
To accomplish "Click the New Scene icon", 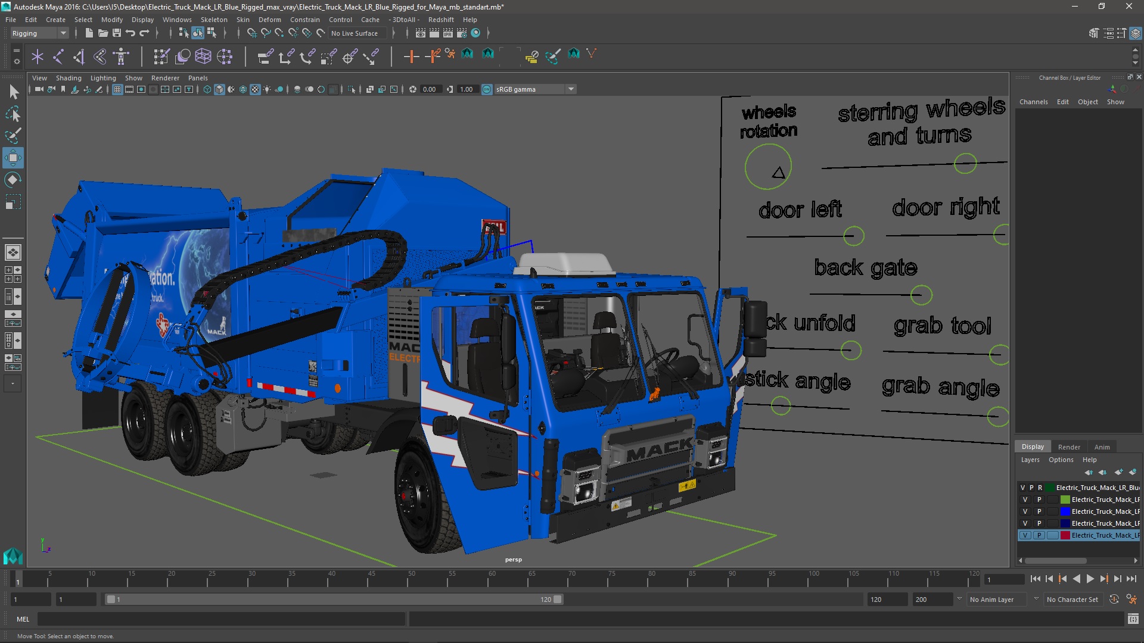I will point(89,33).
